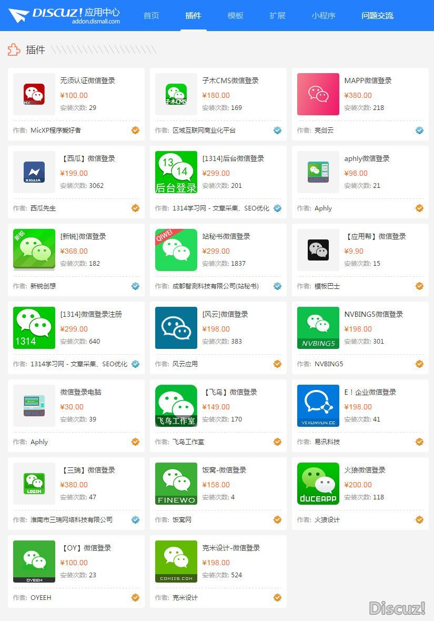The height and width of the screenshot is (621, 434).
Task: Open the aphly微信登录 plugin icon
Action: pyautogui.click(x=318, y=172)
